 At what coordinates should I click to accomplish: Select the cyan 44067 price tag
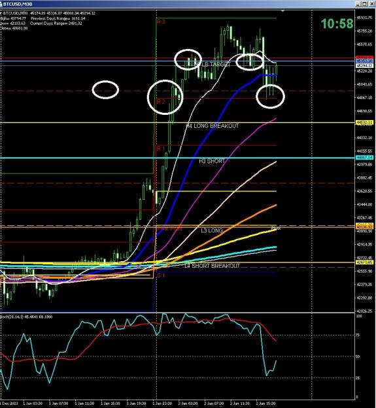(x=364, y=157)
